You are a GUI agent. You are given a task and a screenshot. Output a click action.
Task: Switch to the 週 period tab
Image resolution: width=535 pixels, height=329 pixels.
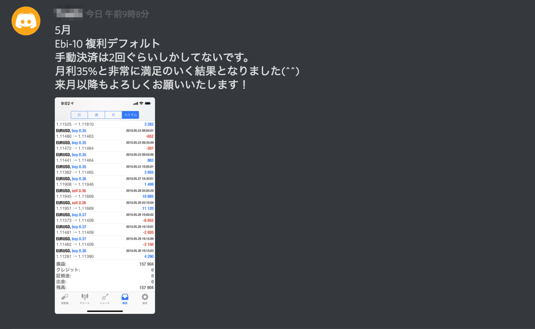click(96, 115)
